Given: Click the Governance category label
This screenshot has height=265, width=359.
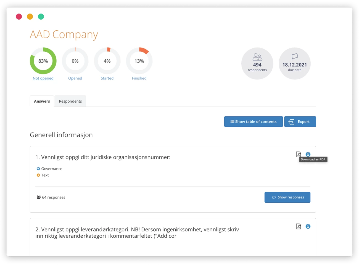Looking at the screenshot, I should click(52, 169).
